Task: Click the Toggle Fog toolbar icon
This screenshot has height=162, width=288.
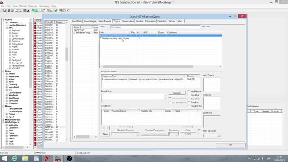Action: tap(52, 10)
